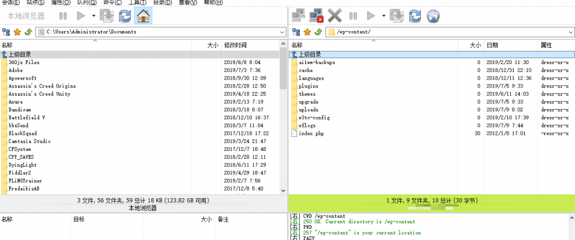Image resolution: width=575 pixels, height=240 pixels.
Task: Open the remote play button dropdown arrow
Action: click(x=384, y=16)
